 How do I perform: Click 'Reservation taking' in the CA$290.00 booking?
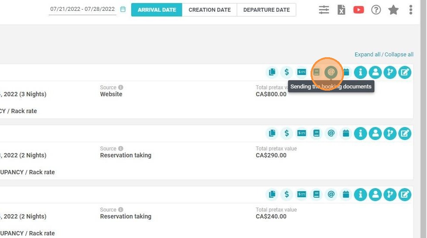point(126,155)
